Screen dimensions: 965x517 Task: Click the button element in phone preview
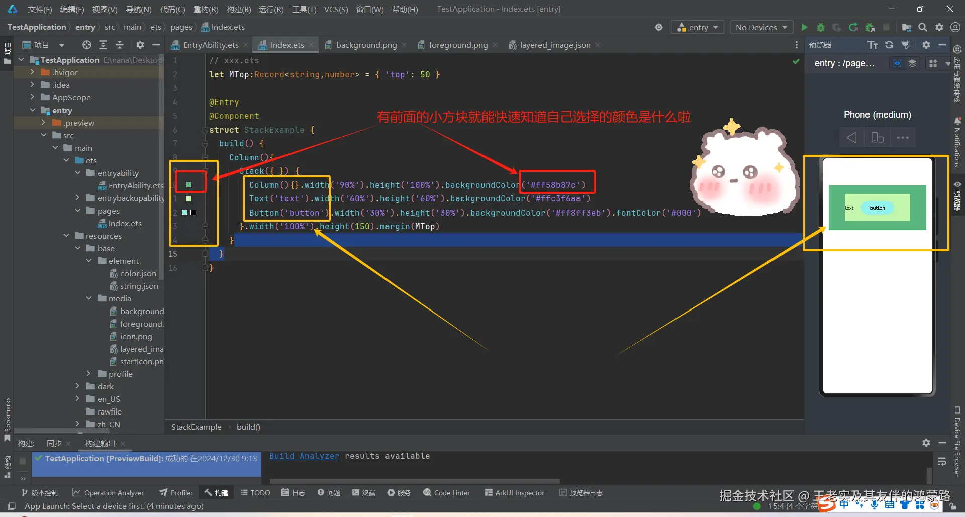[878, 208]
